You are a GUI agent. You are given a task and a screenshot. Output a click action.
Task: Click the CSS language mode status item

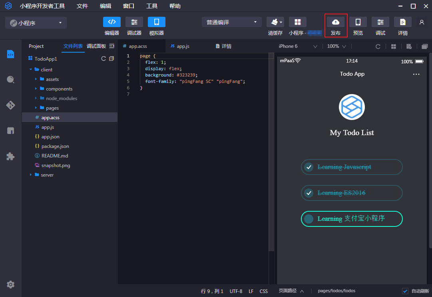tap(264, 291)
